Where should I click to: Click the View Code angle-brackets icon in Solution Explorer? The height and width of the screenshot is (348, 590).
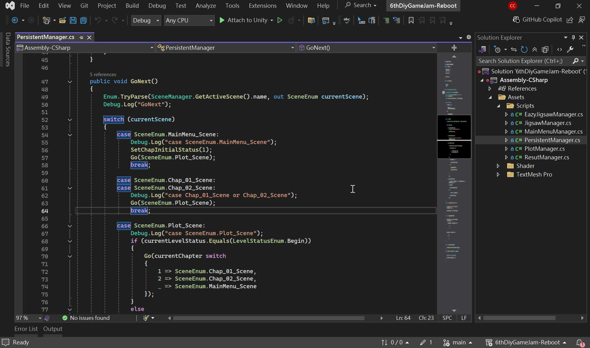tap(560, 50)
